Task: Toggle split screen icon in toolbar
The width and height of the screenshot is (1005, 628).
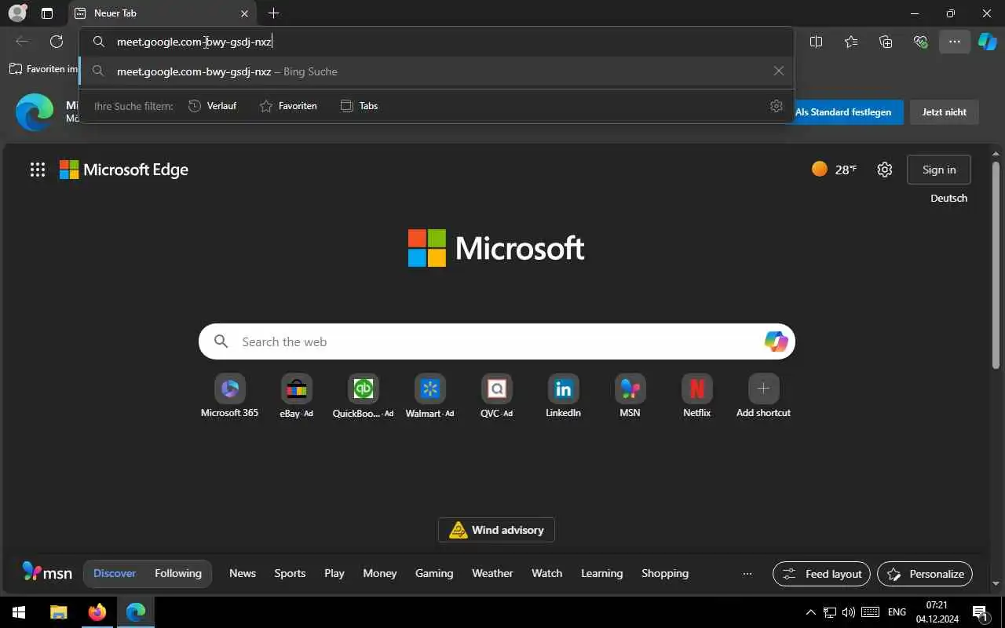Action: [x=816, y=42]
